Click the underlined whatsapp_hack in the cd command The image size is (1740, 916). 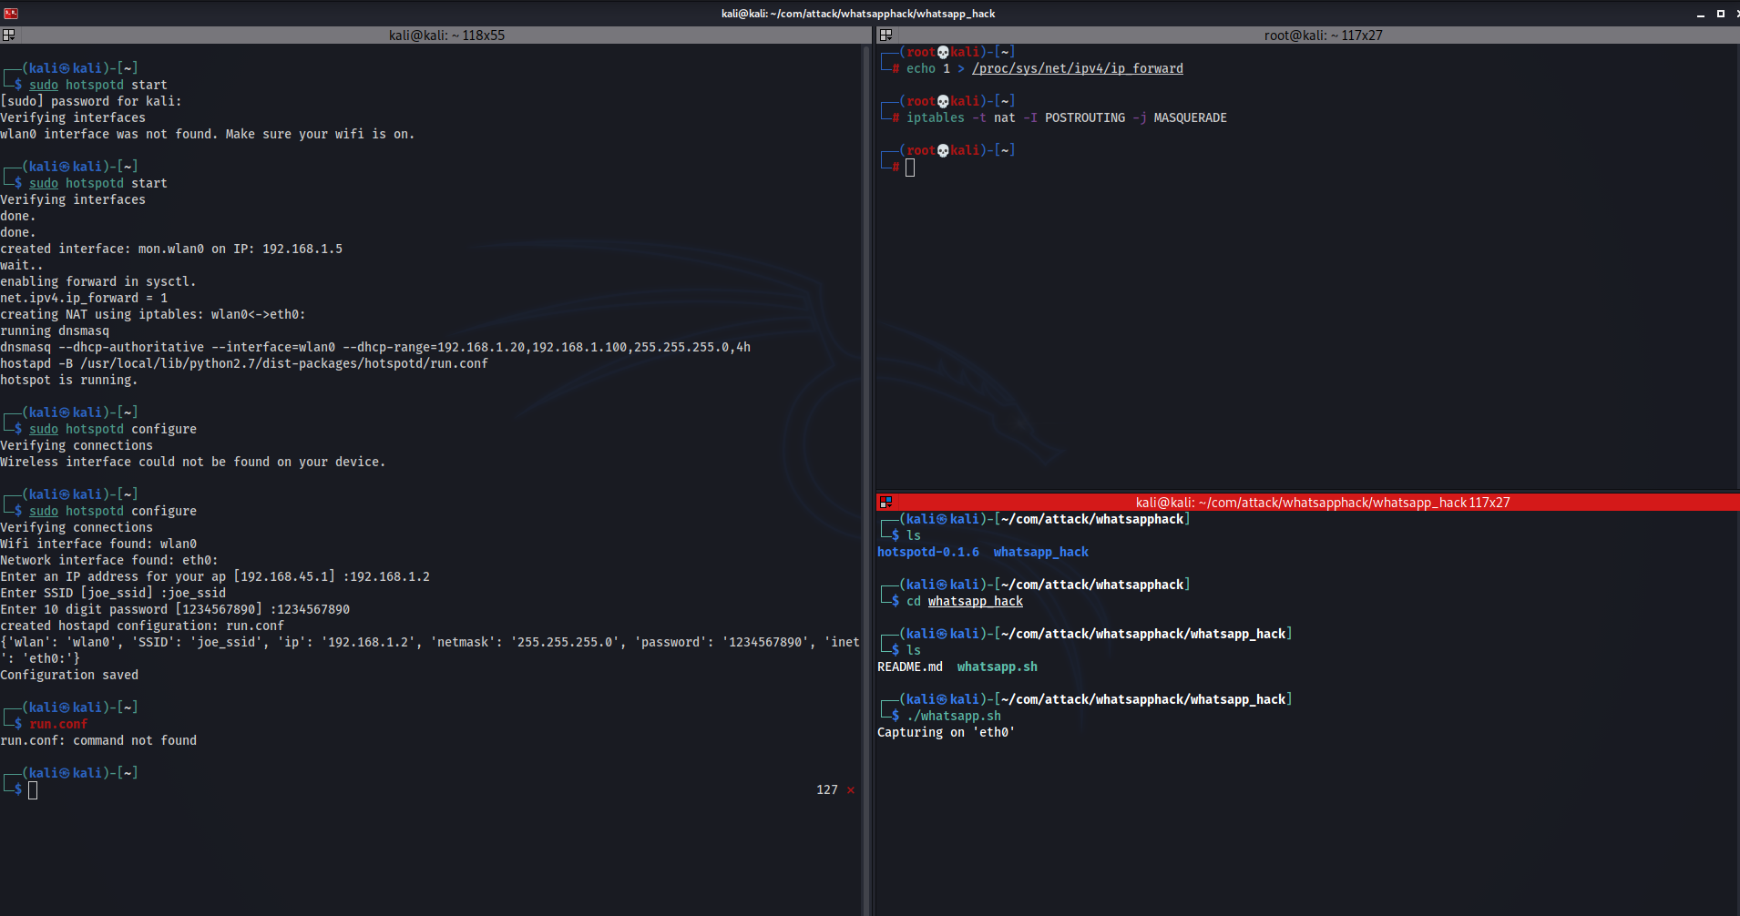coord(976,601)
